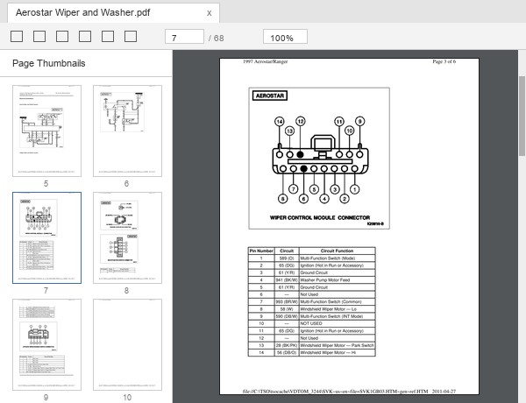The height and width of the screenshot is (403, 526).
Task: Click the 1997 Aerostar/Ranger header text
Action: pyautogui.click(x=266, y=61)
